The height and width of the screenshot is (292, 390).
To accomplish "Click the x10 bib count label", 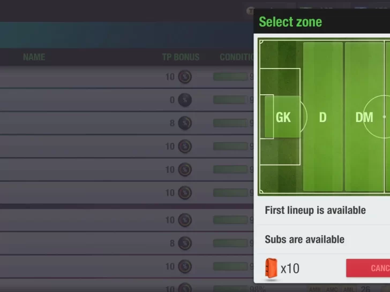I will click(290, 268).
